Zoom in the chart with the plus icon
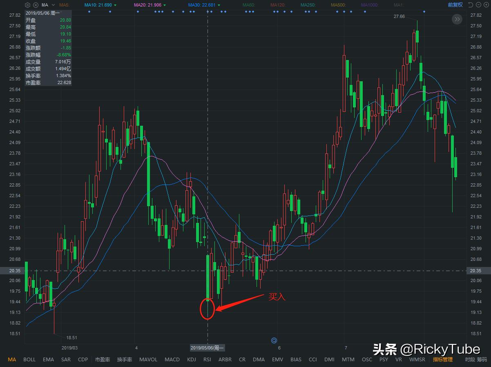Screen dimensions: 491x367 click(x=486, y=5)
